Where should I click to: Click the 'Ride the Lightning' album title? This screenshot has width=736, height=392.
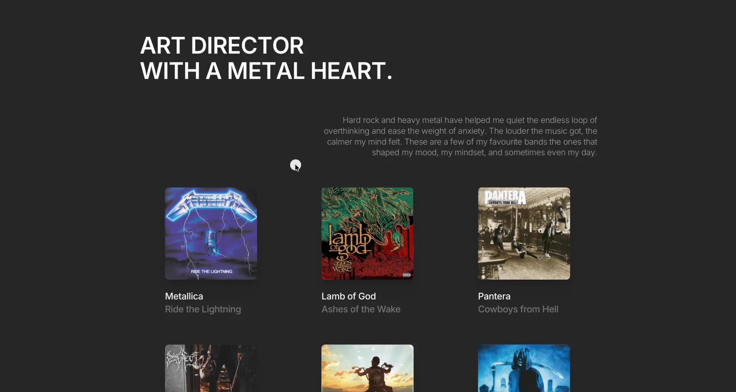coord(203,309)
